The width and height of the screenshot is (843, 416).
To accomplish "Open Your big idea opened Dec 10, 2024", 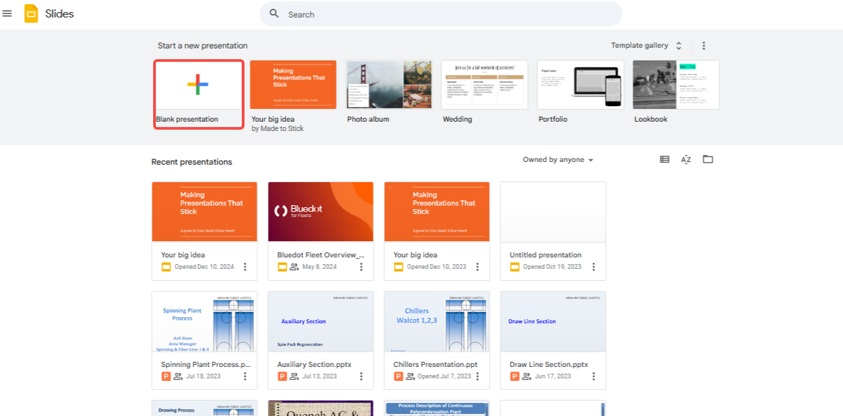I will [x=204, y=231].
